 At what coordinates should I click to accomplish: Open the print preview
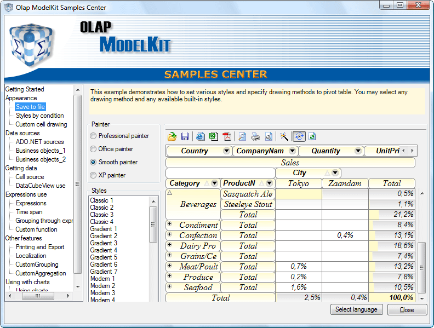pos(242,136)
